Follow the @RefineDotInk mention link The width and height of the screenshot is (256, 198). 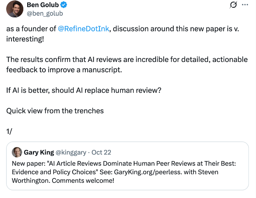pyautogui.click(x=83, y=29)
